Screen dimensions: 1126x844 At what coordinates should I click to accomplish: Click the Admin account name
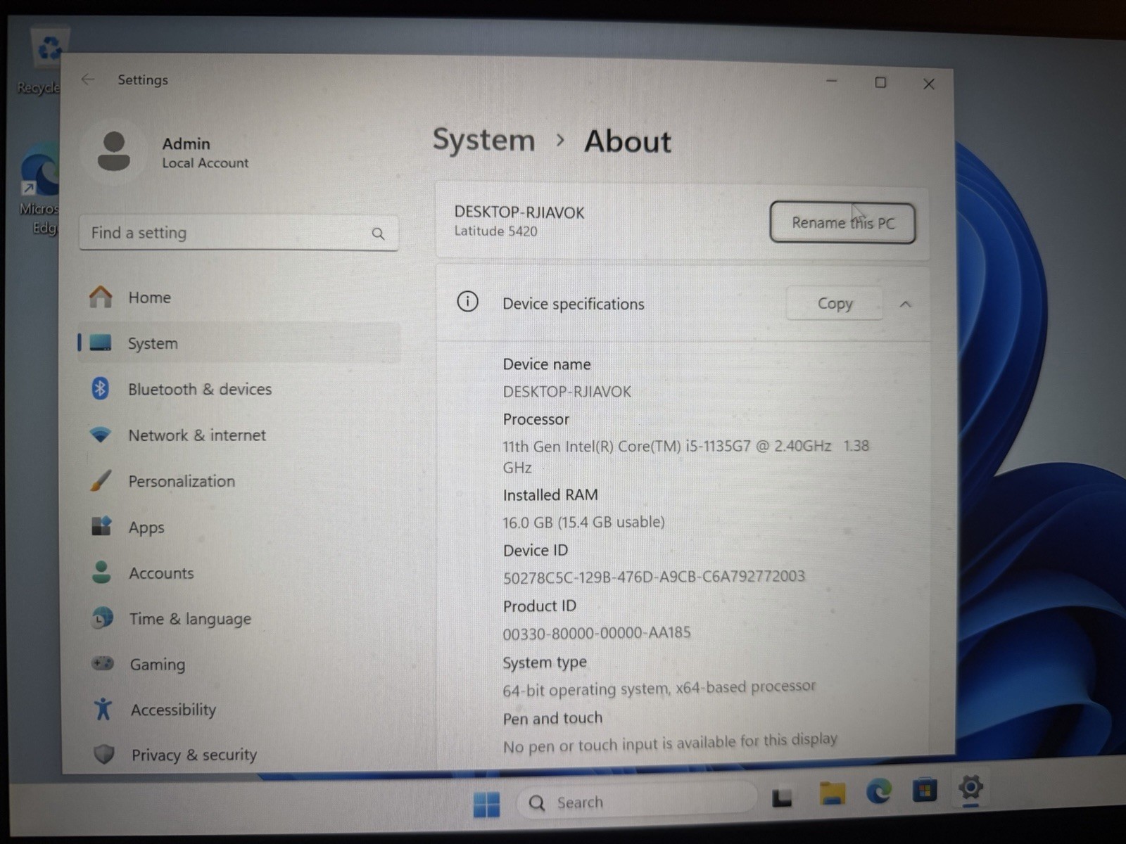click(x=186, y=143)
